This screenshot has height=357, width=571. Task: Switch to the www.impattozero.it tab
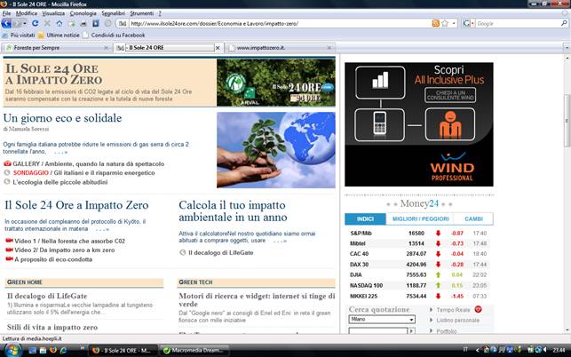pyautogui.click(x=280, y=48)
